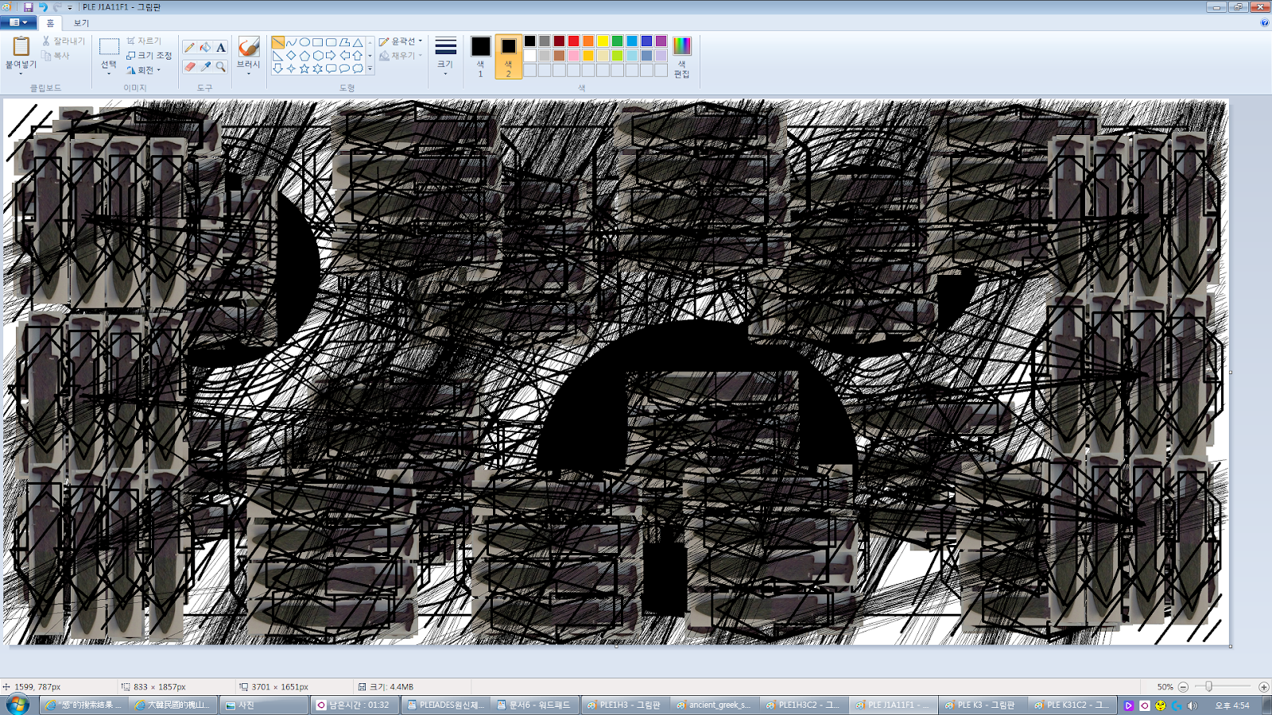Select the Six-point star shape
Image resolution: width=1272 pixels, height=715 pixels.
click(x=318, y=68)
